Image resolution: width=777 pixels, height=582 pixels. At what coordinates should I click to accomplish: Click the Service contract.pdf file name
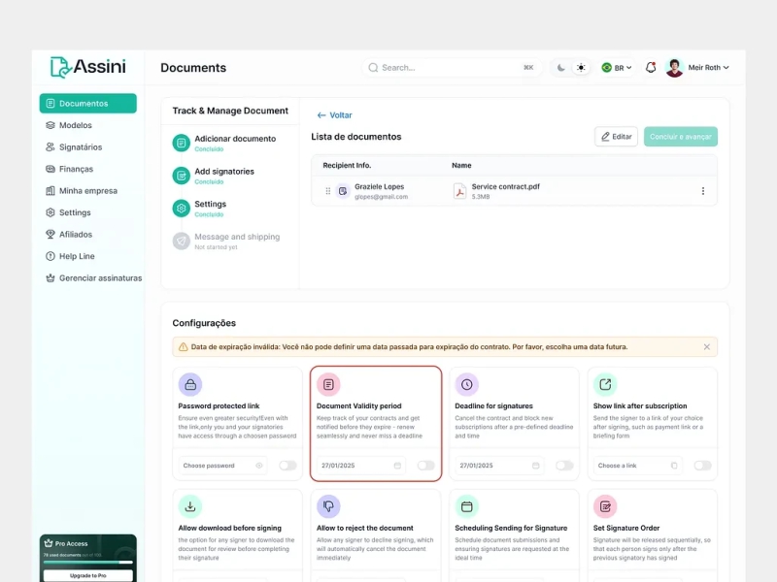505,186
